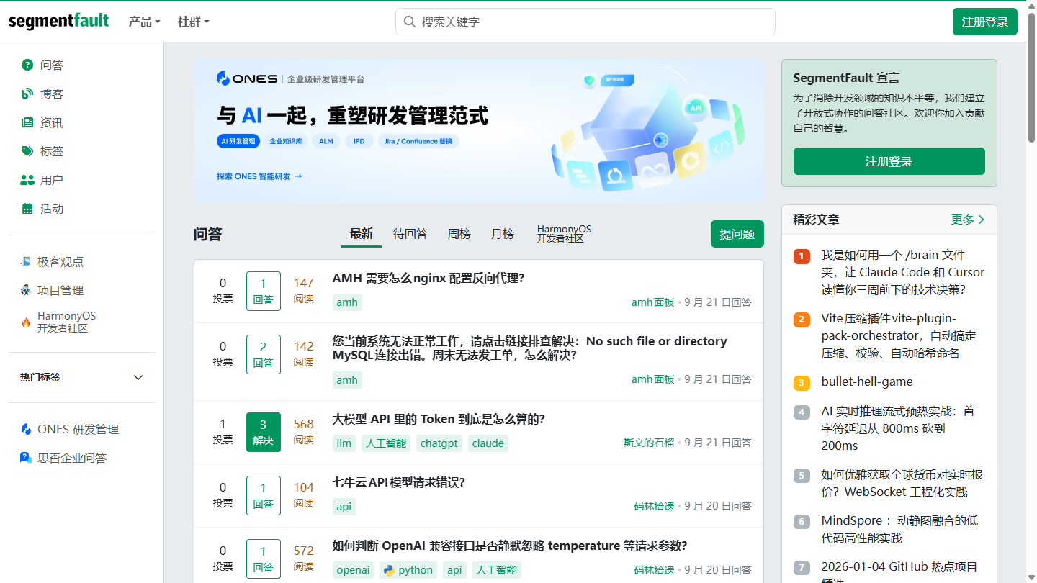Screen dimensions: 1037x583
Task: Click the 提问题 button
Action: (737, 234)
